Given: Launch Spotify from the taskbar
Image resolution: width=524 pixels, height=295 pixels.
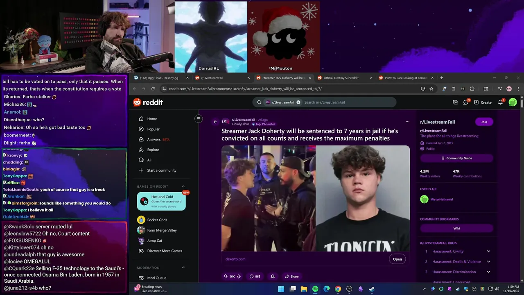Looking at the screenshot, I should click(x=315, y=289).
